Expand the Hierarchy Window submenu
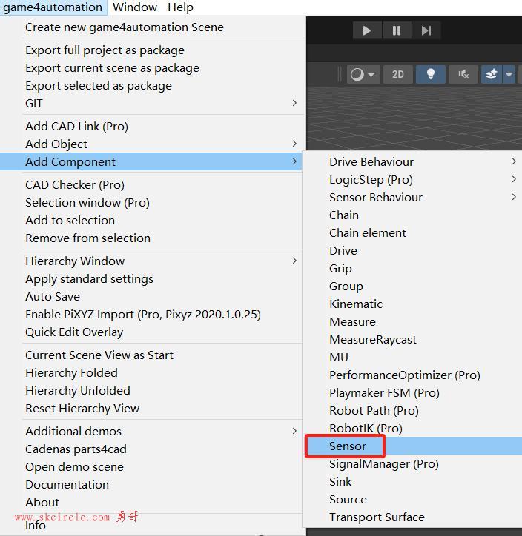This screenshot has height=536, width=522. [x=151, y=261]
